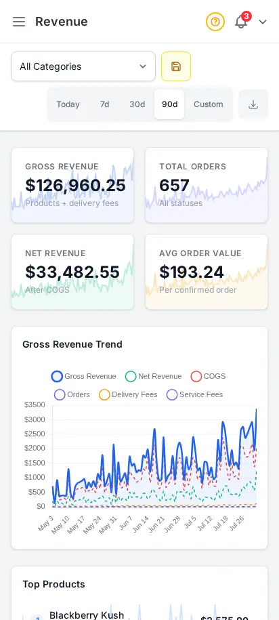Click the Revenue page title
Viewport: 279px width, 620px height.
click(62, 22)
